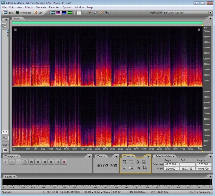Edit the Selection Length field
The height and width of the screenshot is (196, 215).
[204, 164]
